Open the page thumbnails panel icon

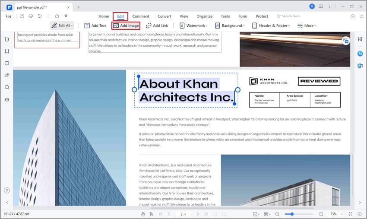(7, 39)
